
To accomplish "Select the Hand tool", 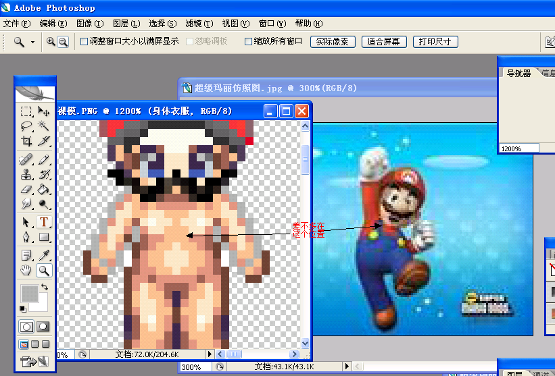I will point(26,270).
